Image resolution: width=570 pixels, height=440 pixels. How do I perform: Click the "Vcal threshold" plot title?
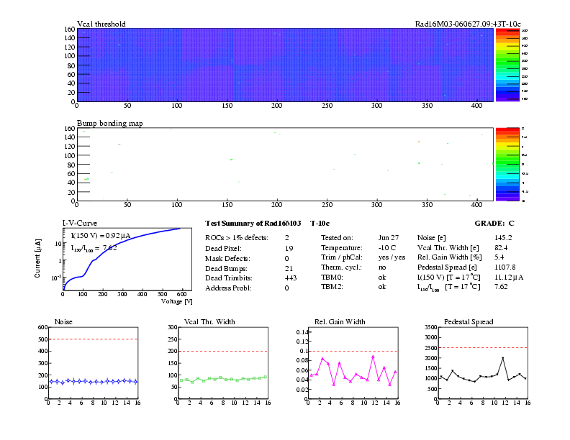tap(101, 24)
